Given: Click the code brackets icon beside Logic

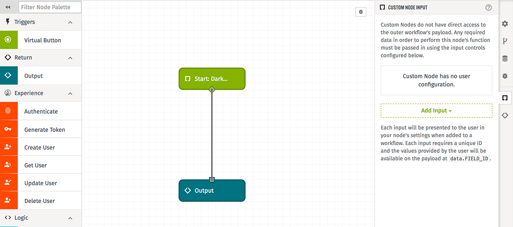Looking at the screenshot, I should coord(8,218).
